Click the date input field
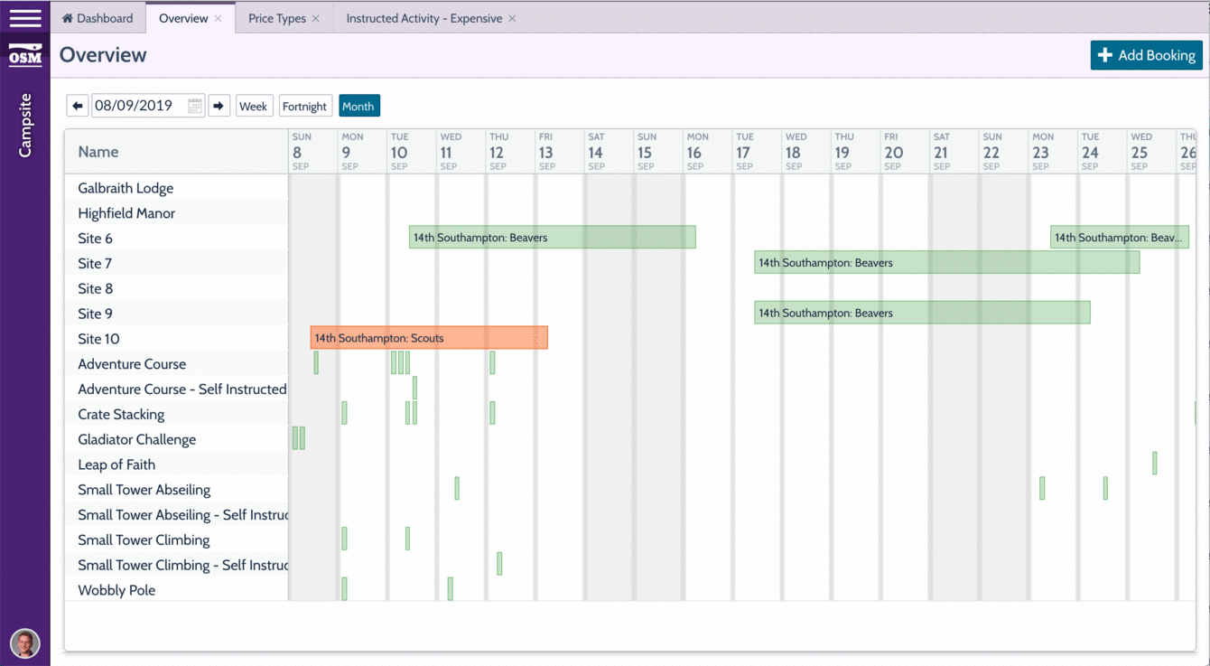This screenshot has width=1210, height=666. (139, 106)
